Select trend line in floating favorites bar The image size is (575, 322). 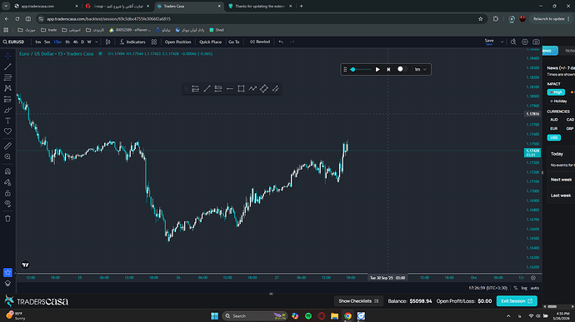click(x=207, y=89)
